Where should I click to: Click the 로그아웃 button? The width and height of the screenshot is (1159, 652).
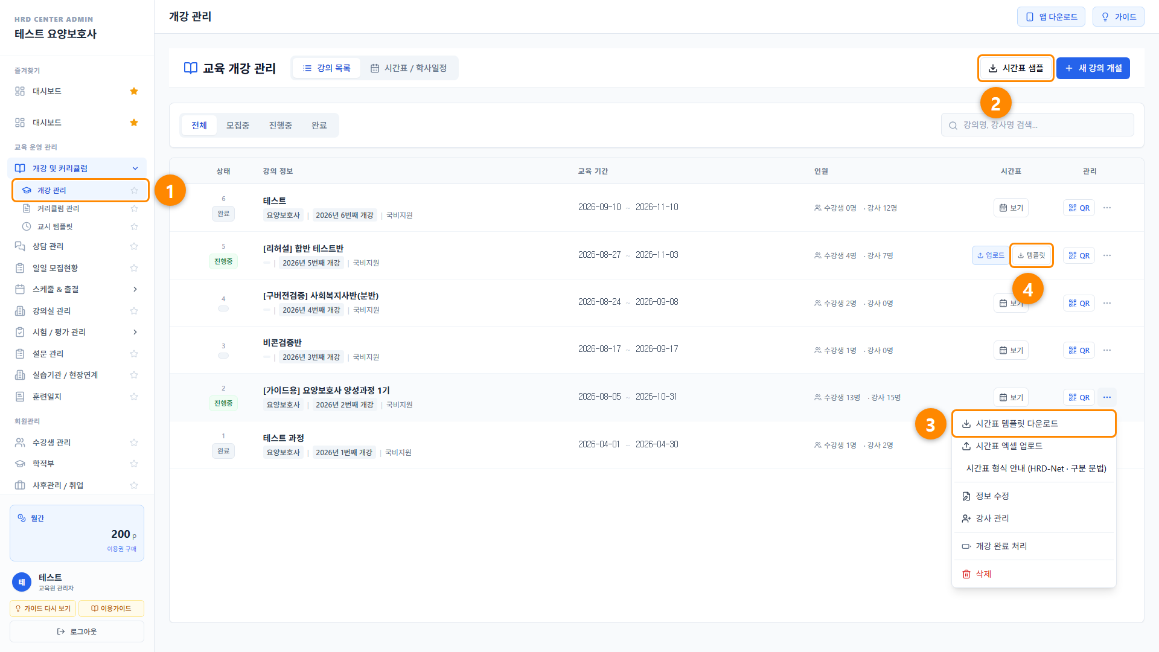[77, 631]
